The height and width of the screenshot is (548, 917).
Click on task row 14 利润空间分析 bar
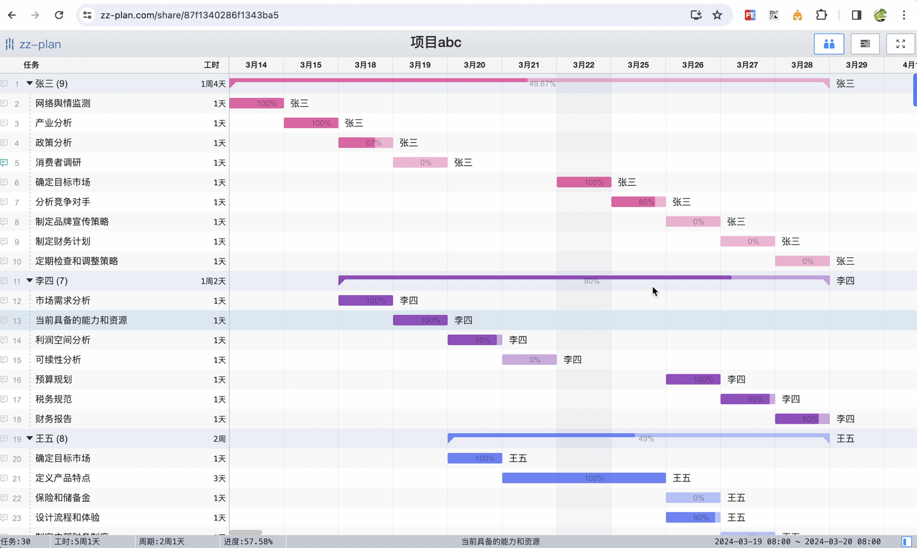tap(473, 340)
